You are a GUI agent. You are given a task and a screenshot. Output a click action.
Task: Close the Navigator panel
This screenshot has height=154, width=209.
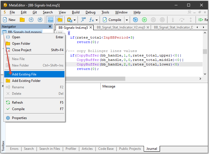coord(50,27)
